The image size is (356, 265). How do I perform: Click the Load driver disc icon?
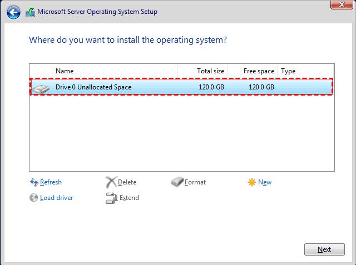click(x=34, y=198)
